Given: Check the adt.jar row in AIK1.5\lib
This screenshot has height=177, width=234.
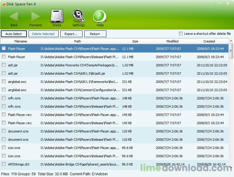Looking at the screenshot, I should coord(4,73).
